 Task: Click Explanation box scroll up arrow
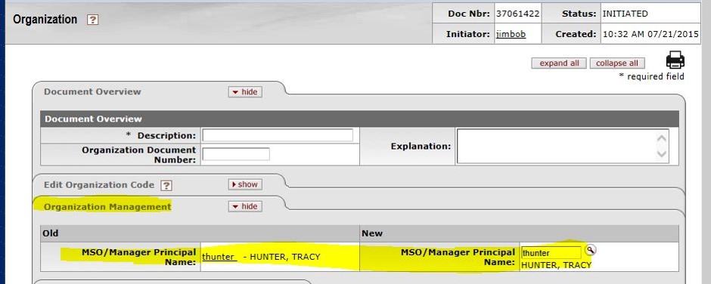click(662, 138)
